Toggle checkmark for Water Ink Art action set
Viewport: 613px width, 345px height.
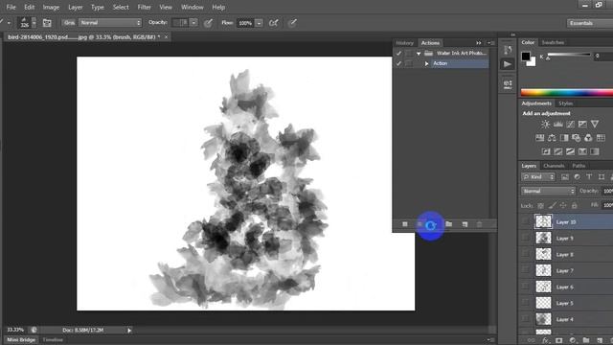(x=398, y=54)
